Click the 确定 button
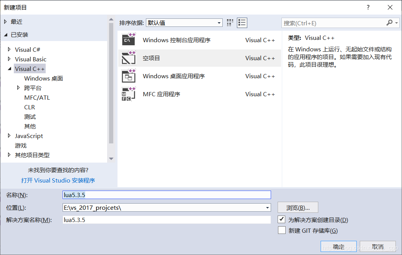This screenshot has height=255, width=402. pos(338,246)
